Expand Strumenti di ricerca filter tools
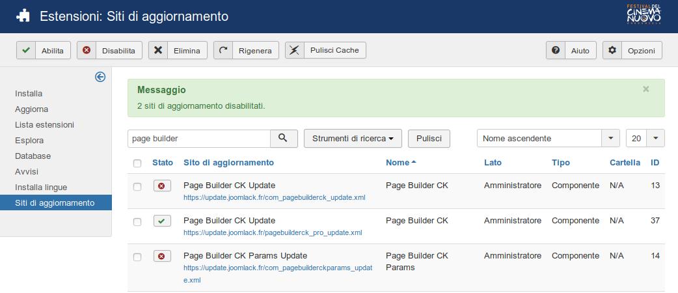Viewport: 678px width, 293px height. (x=353, y=139)
